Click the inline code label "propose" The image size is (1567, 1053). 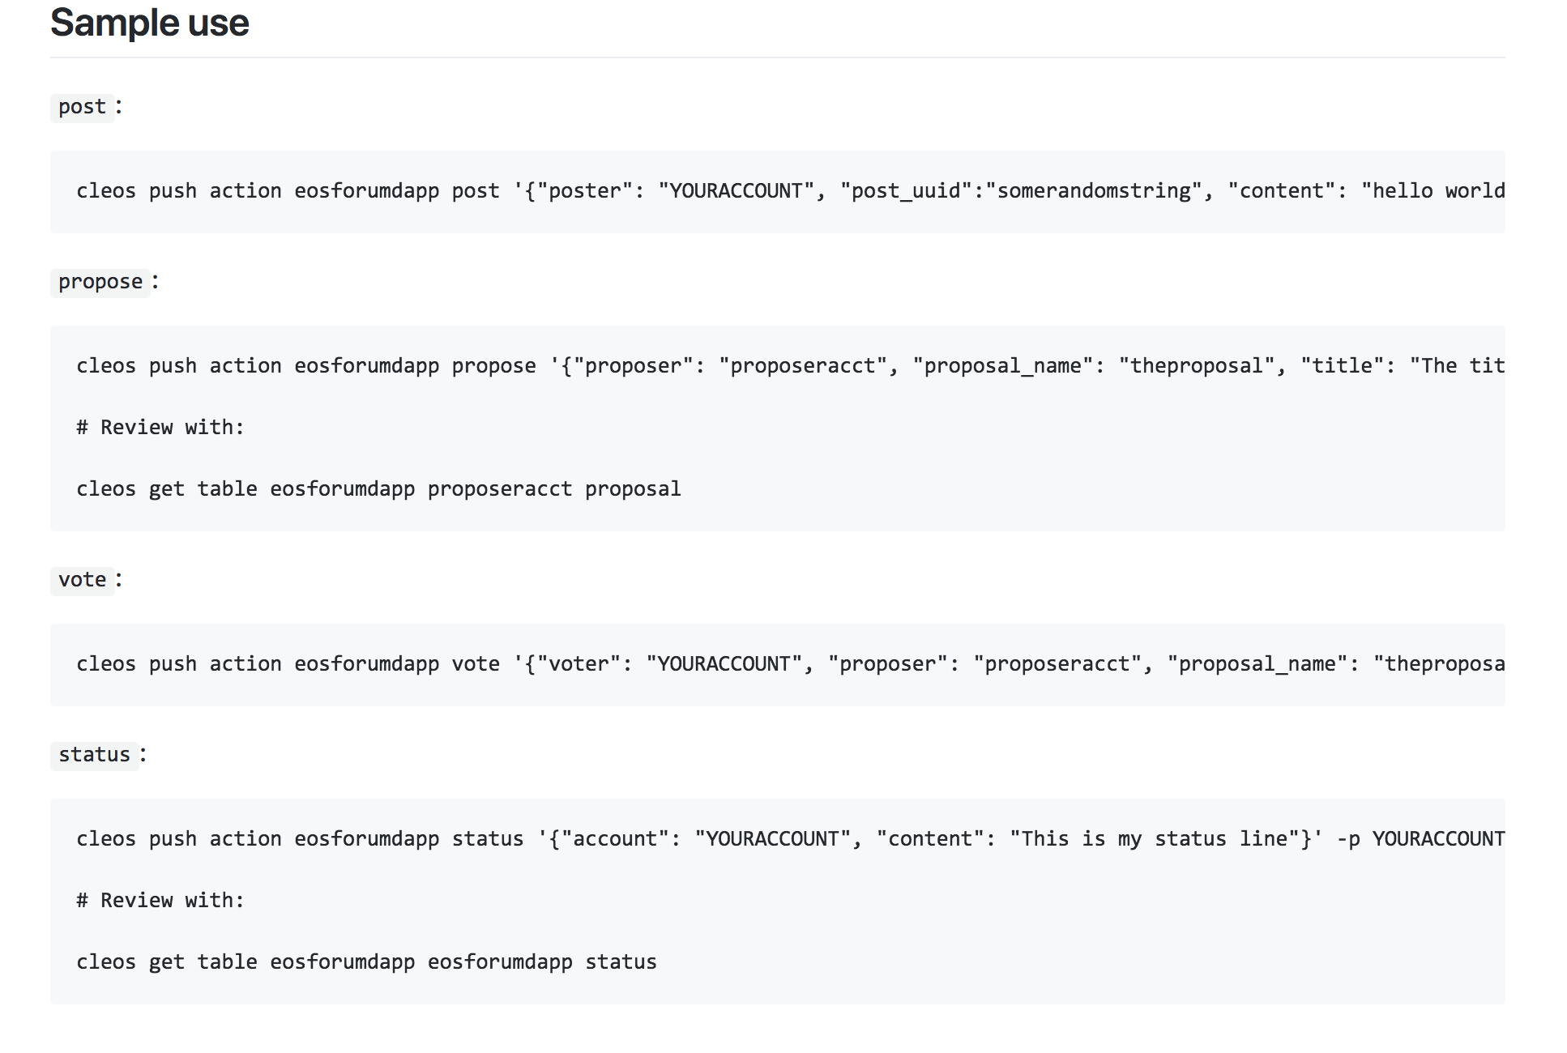pos(100,282)
